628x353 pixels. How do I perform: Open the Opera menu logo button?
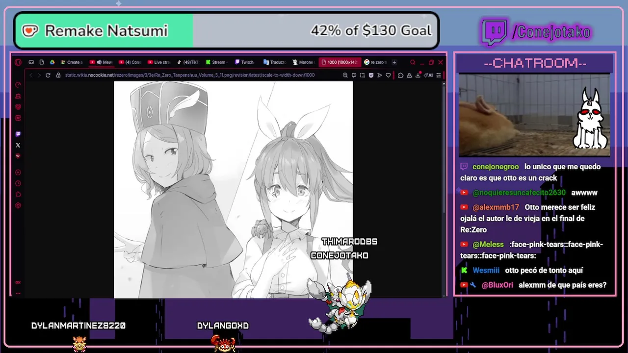[x=18, y=62]
